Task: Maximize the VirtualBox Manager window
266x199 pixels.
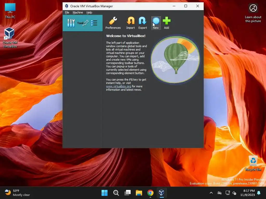Action: (186, 6)
